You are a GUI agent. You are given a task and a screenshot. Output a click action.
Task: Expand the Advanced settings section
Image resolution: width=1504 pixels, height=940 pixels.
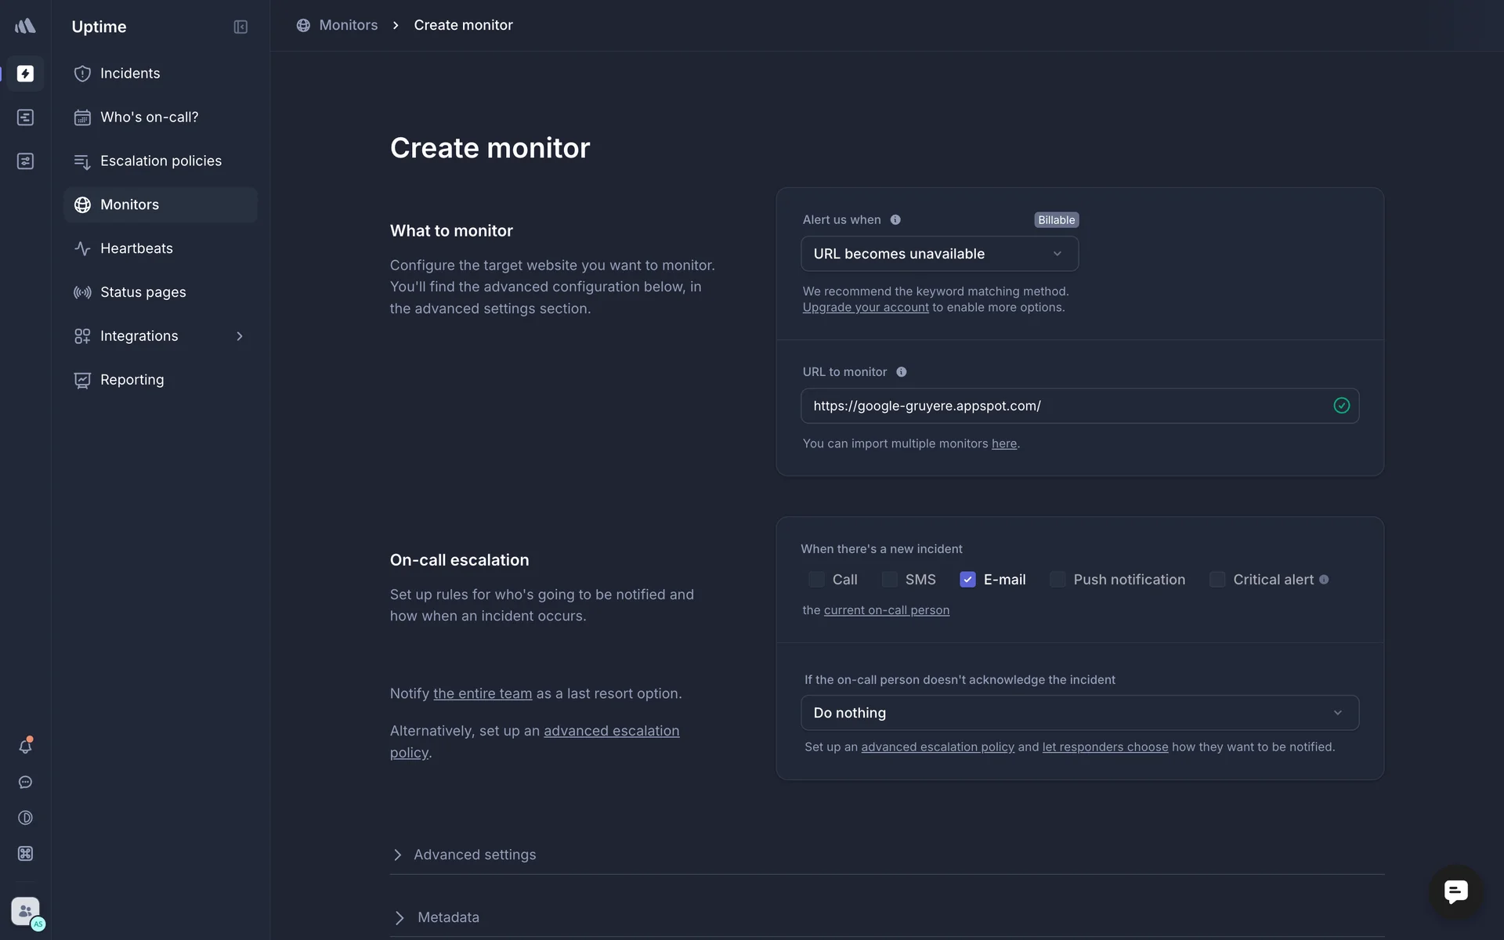click(474, 855)
